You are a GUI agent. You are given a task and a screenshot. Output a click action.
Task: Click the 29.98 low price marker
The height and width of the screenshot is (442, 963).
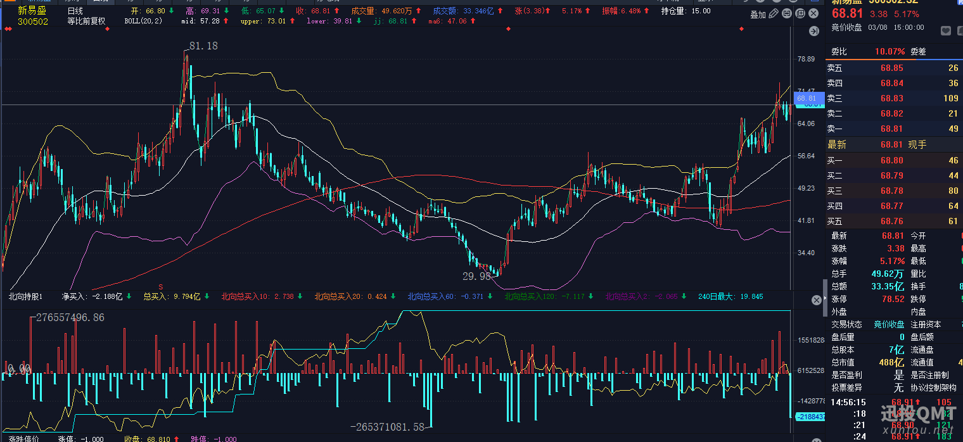pos(477,277)
